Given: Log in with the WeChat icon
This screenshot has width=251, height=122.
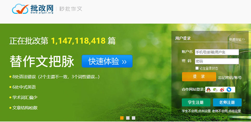Looking at the screenshot, I should pyautogui.click(x=215, y=90).
